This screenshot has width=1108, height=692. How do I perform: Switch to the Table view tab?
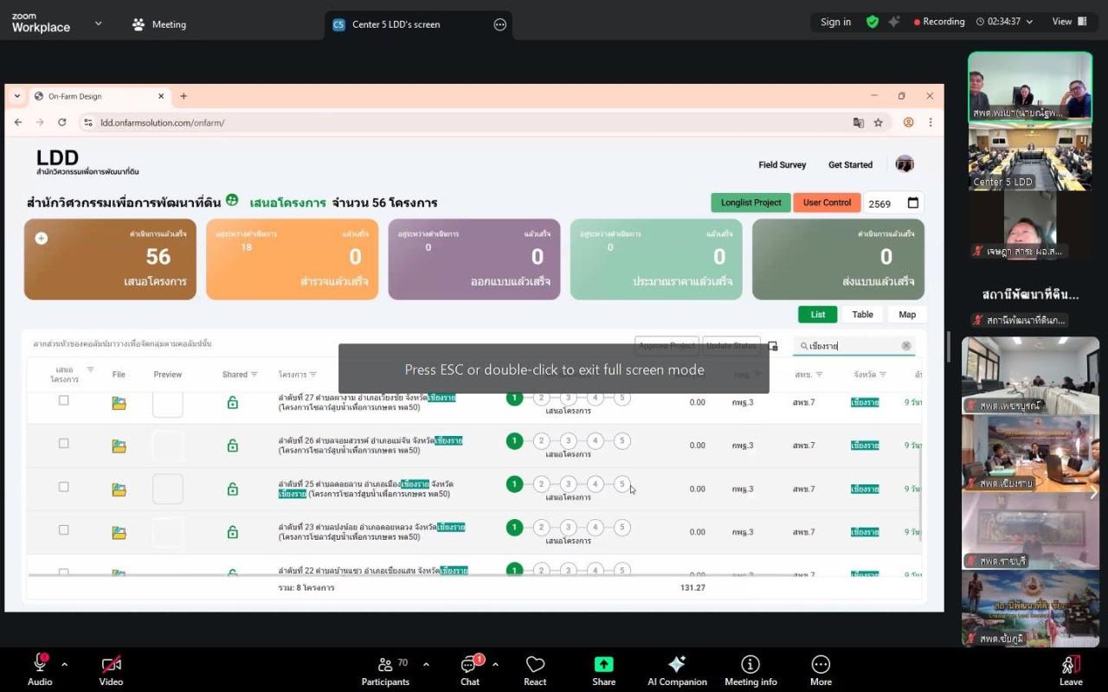click(x=862, y=315)
